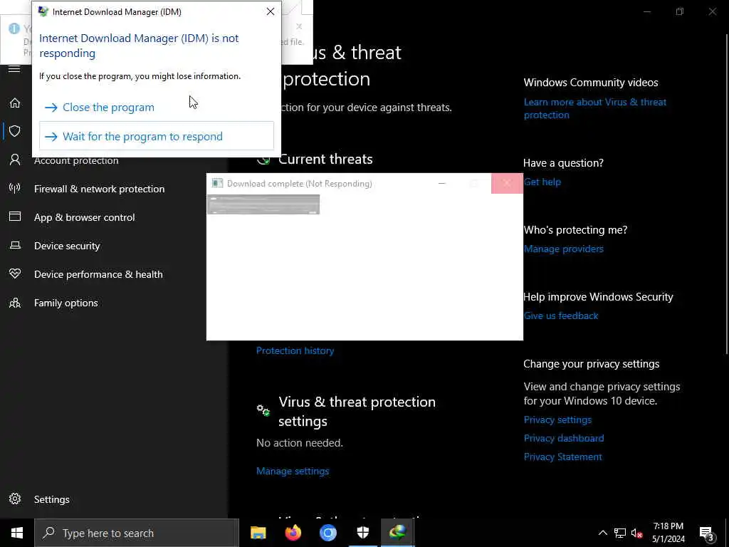This screenshot has height=547, width=729.
Task: Open Protection history link
Action: (x=295, y=350)
